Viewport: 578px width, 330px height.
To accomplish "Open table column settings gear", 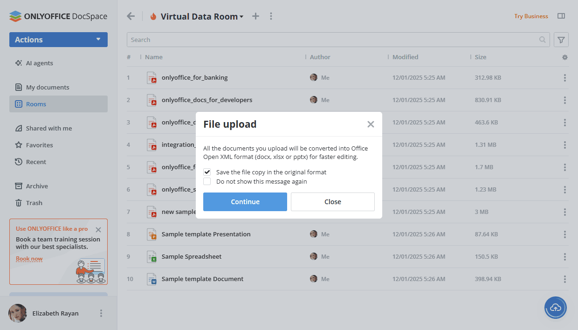I will point(565,57).
